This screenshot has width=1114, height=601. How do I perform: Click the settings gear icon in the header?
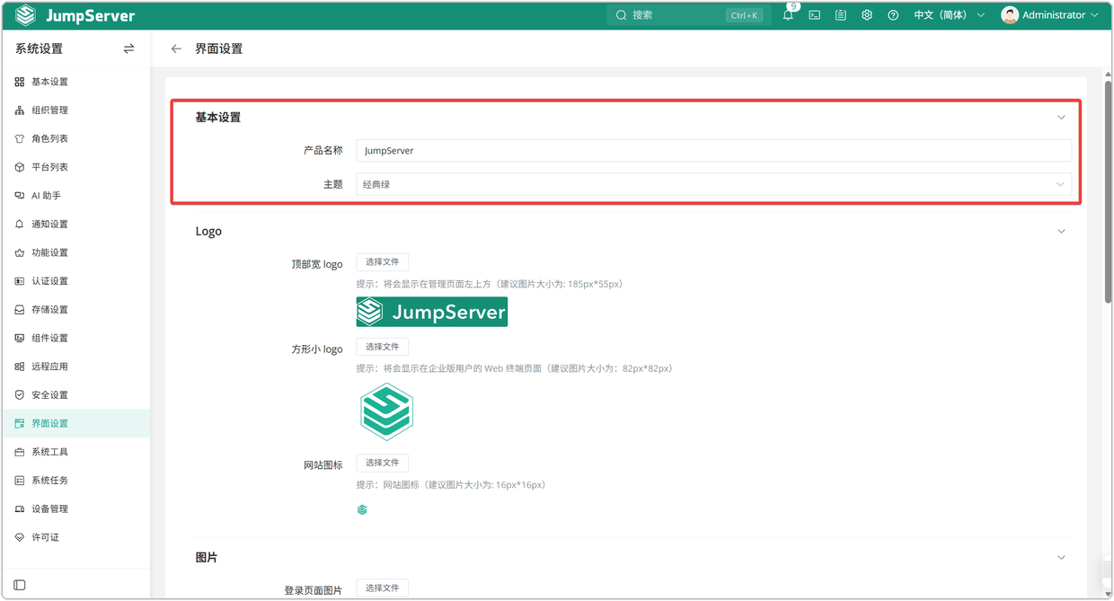(867, 15)
